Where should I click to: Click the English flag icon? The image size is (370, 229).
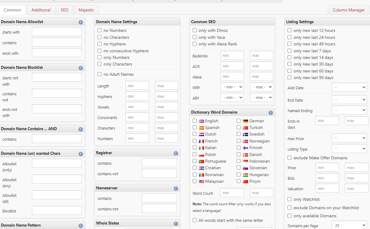(x=201, y=121)
